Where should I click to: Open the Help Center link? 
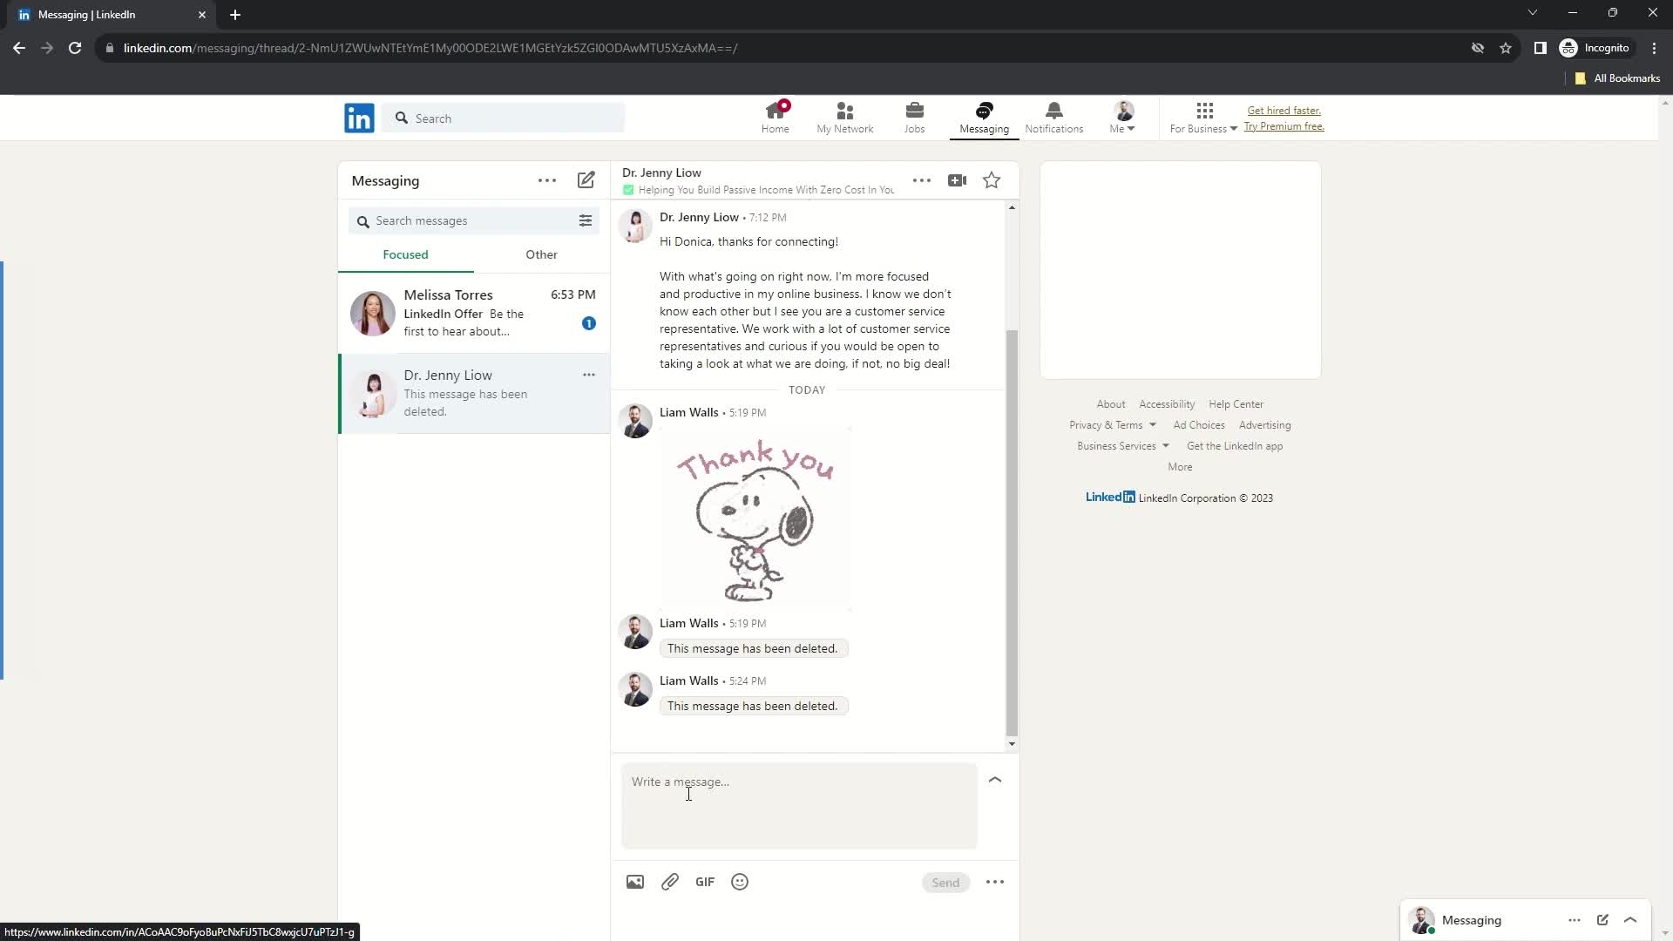[1236, 404]
